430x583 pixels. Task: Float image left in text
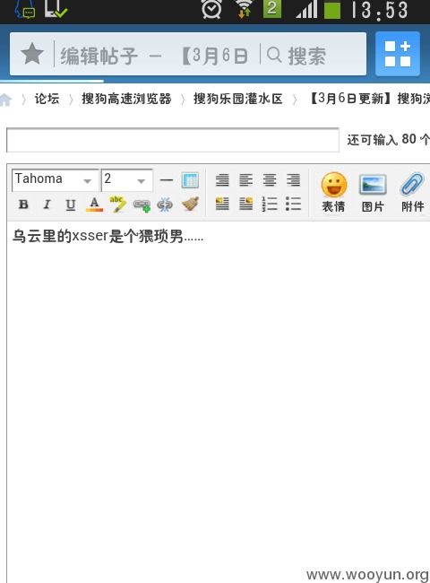pos(222,204)
